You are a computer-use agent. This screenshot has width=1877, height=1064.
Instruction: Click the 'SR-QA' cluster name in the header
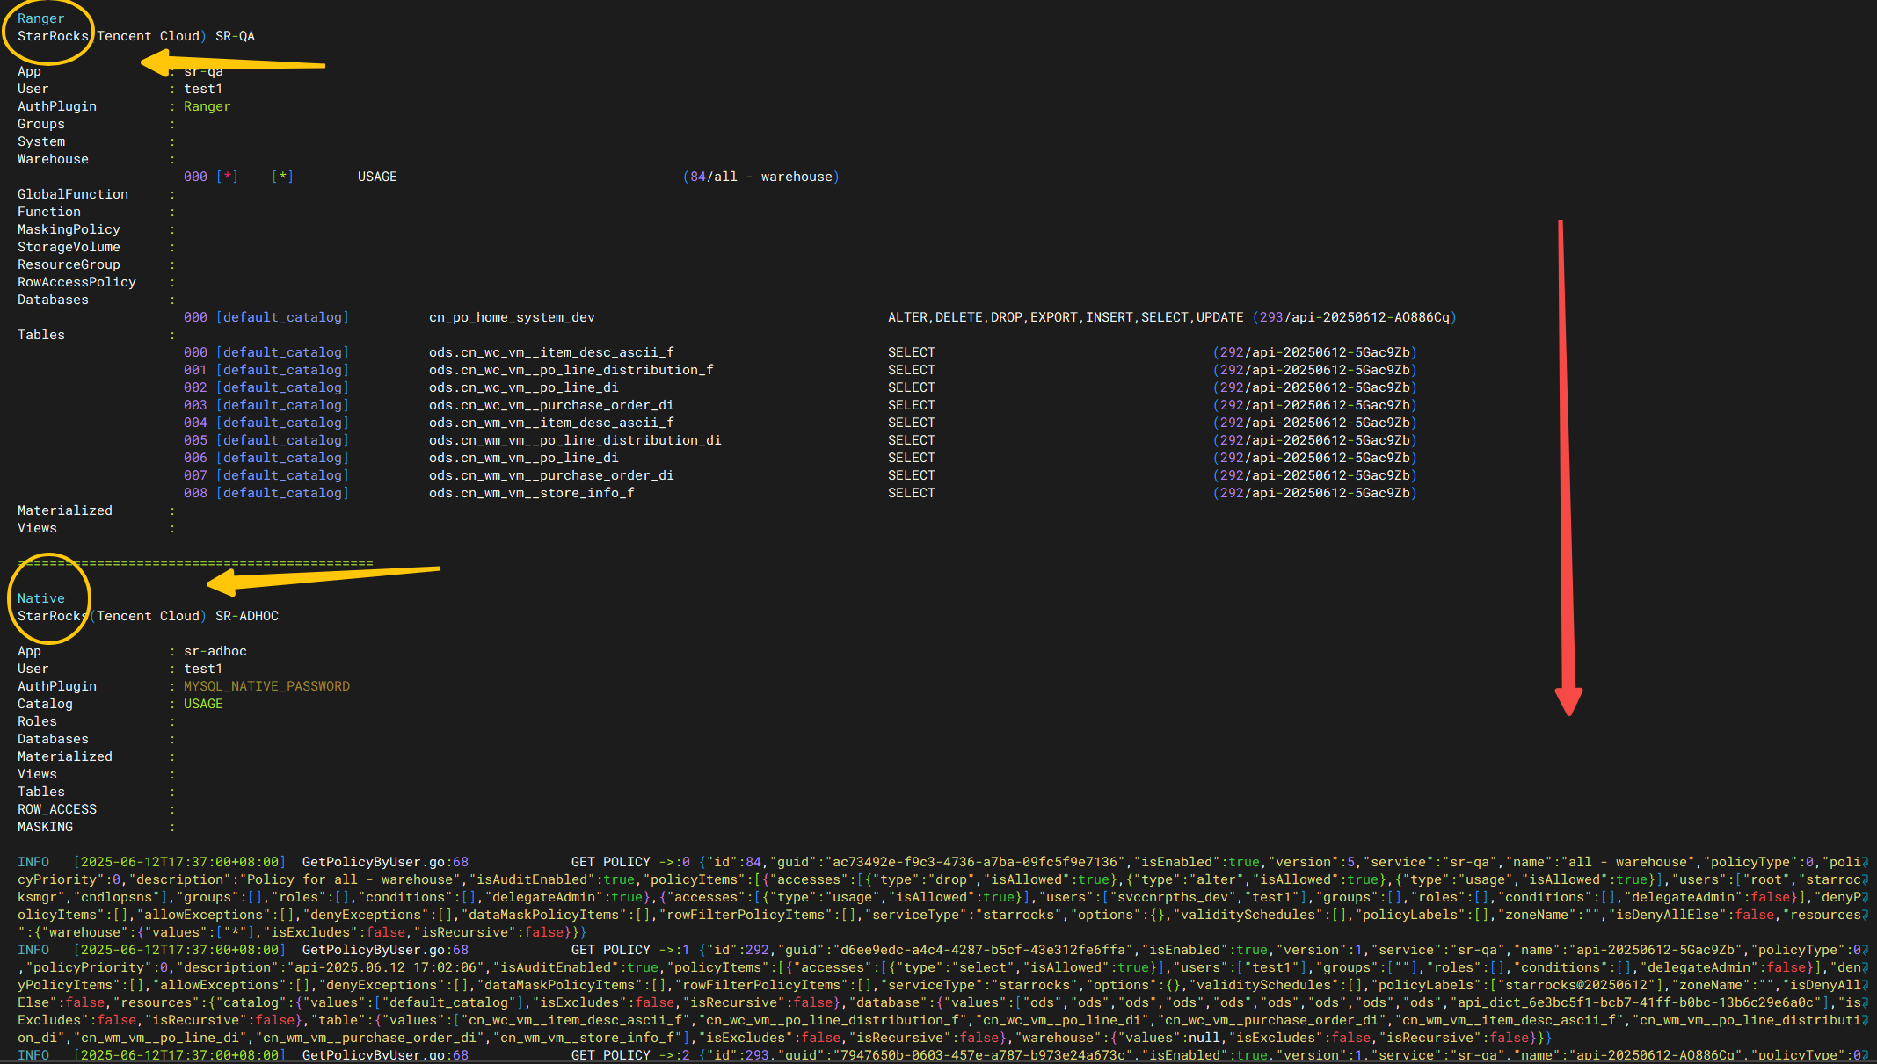(235, 36)
